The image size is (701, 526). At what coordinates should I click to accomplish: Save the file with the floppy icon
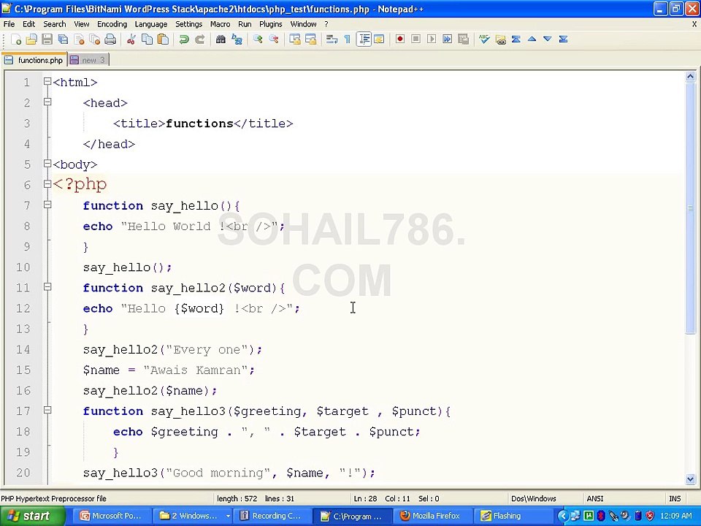pyautogui.click(x=47, y=39)
